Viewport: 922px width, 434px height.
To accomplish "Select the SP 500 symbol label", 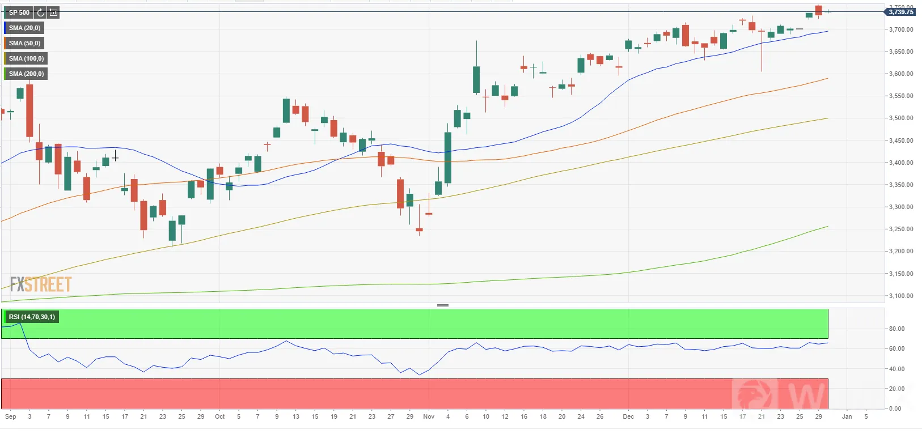I will pos(19,12).
